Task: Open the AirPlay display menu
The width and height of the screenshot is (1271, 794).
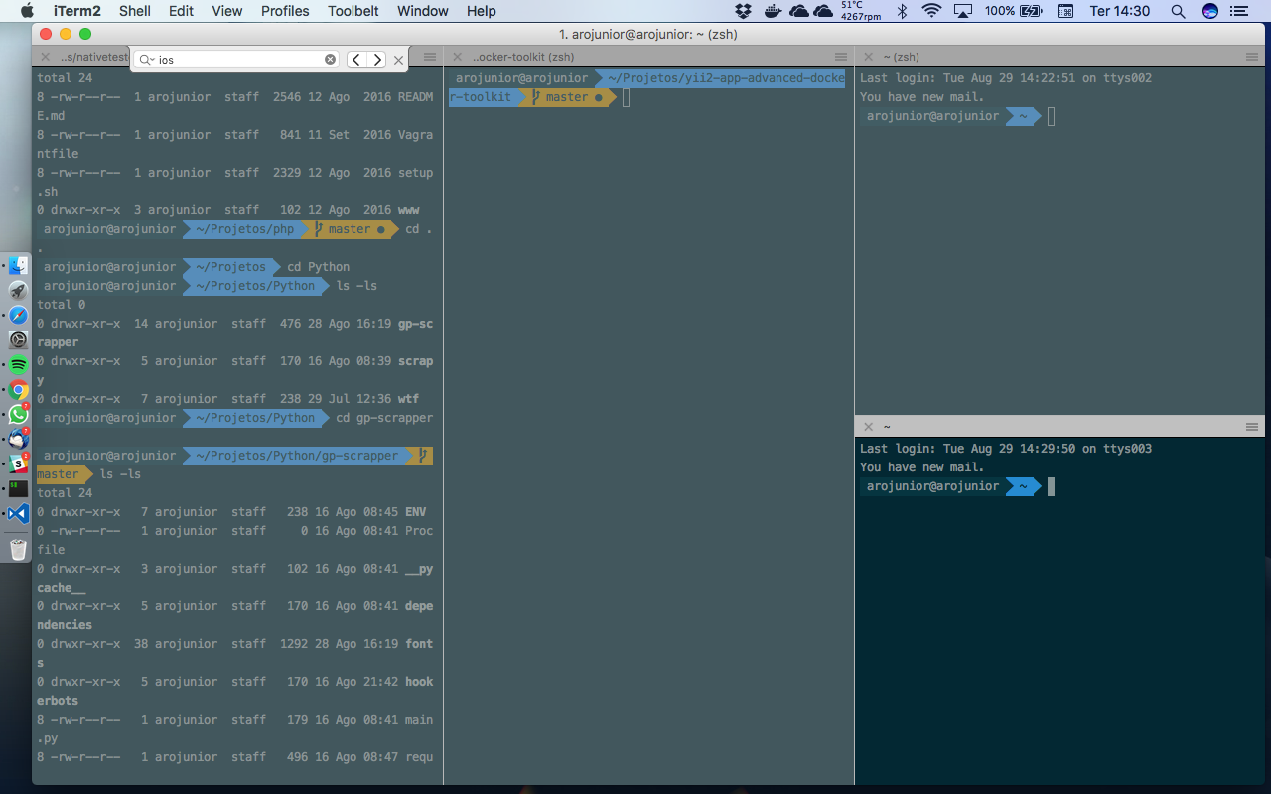Action: click(x=962, y=11)
